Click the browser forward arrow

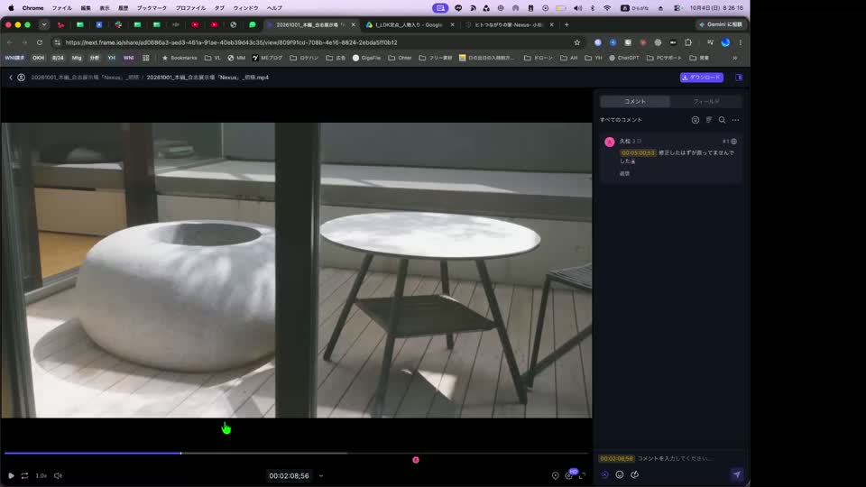tap(24, 42)
